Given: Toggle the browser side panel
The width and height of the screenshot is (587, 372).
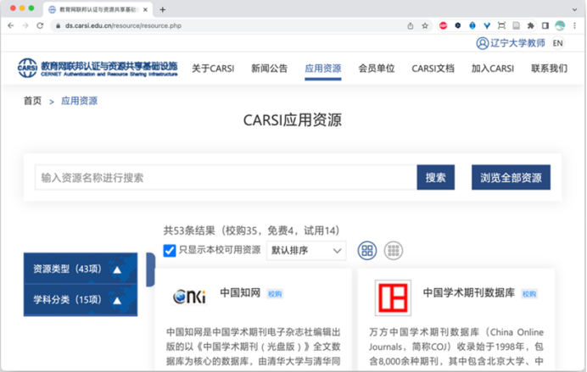Looking at the screenshot, I should [545, 25].
